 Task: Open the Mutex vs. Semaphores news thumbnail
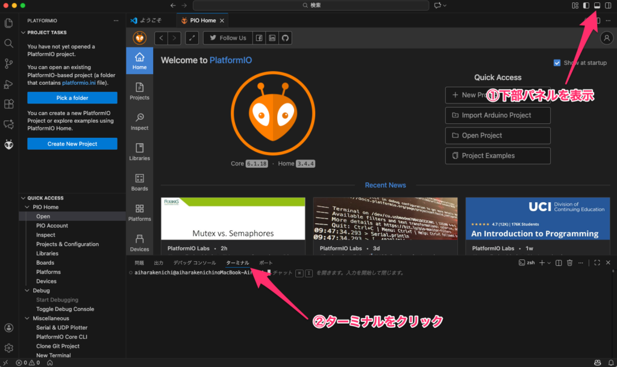coord(233,218)
